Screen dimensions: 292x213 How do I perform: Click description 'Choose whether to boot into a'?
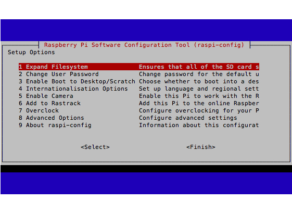[192, 81]
